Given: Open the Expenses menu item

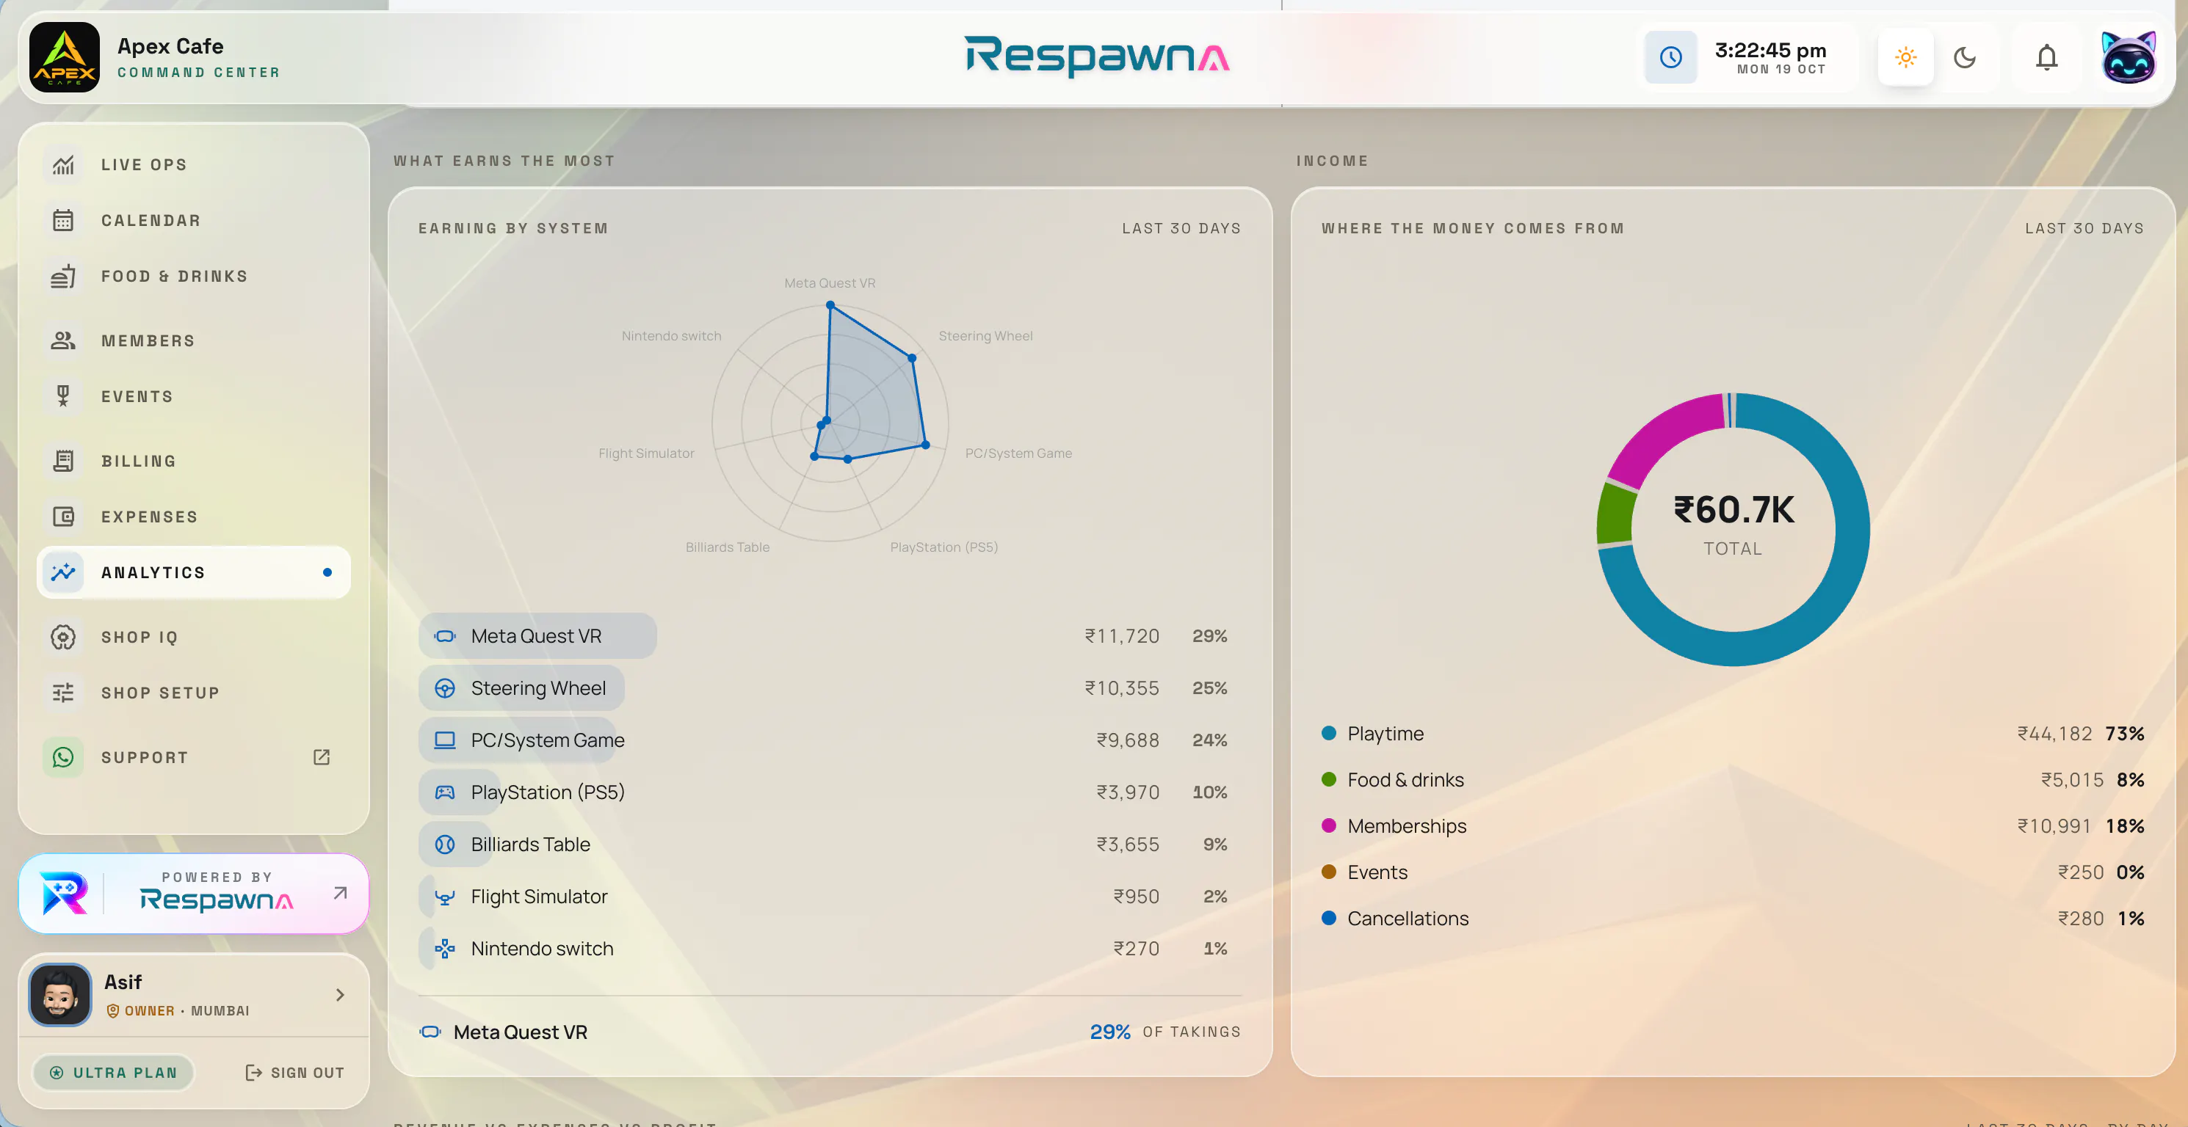Looking at the screenshot, I should pos(194,517).
